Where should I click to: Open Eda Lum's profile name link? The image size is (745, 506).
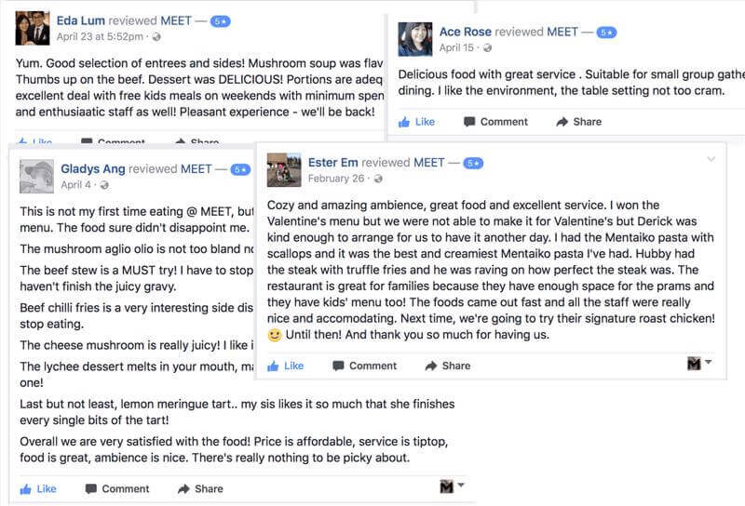81,20
